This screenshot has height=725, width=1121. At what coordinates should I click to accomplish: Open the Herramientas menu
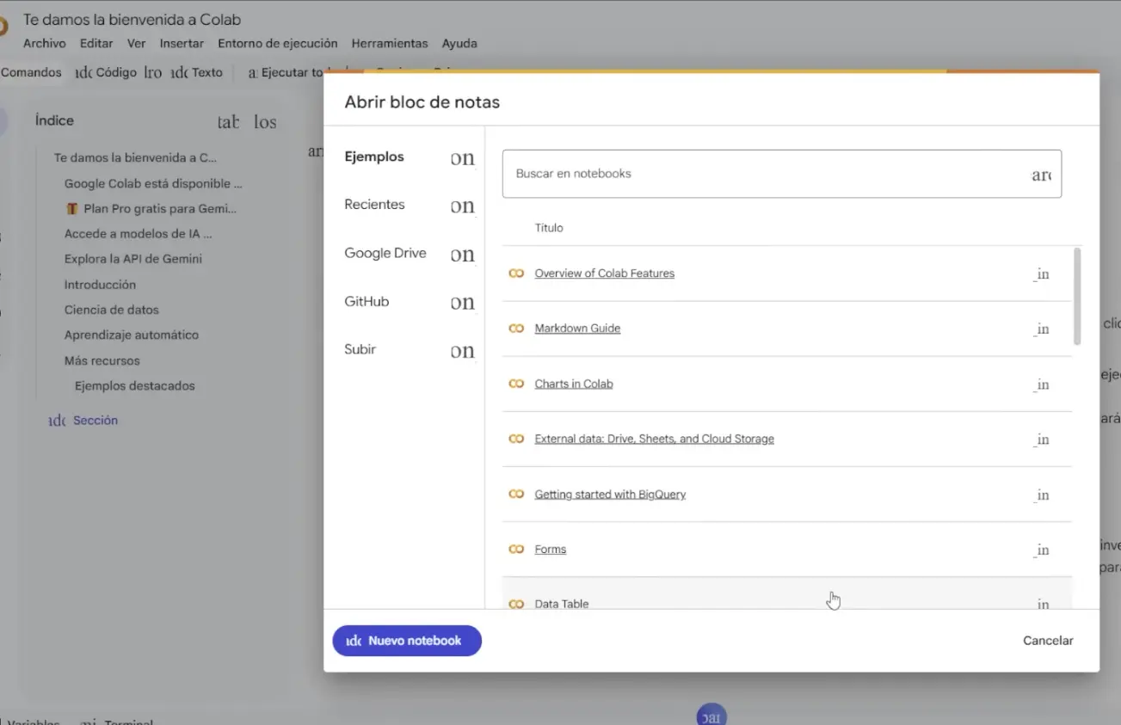390,43
